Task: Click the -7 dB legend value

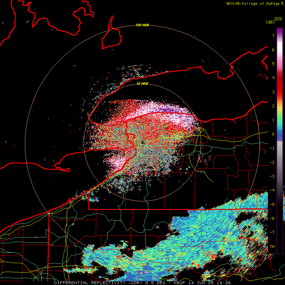Action: tap(272, 232)
